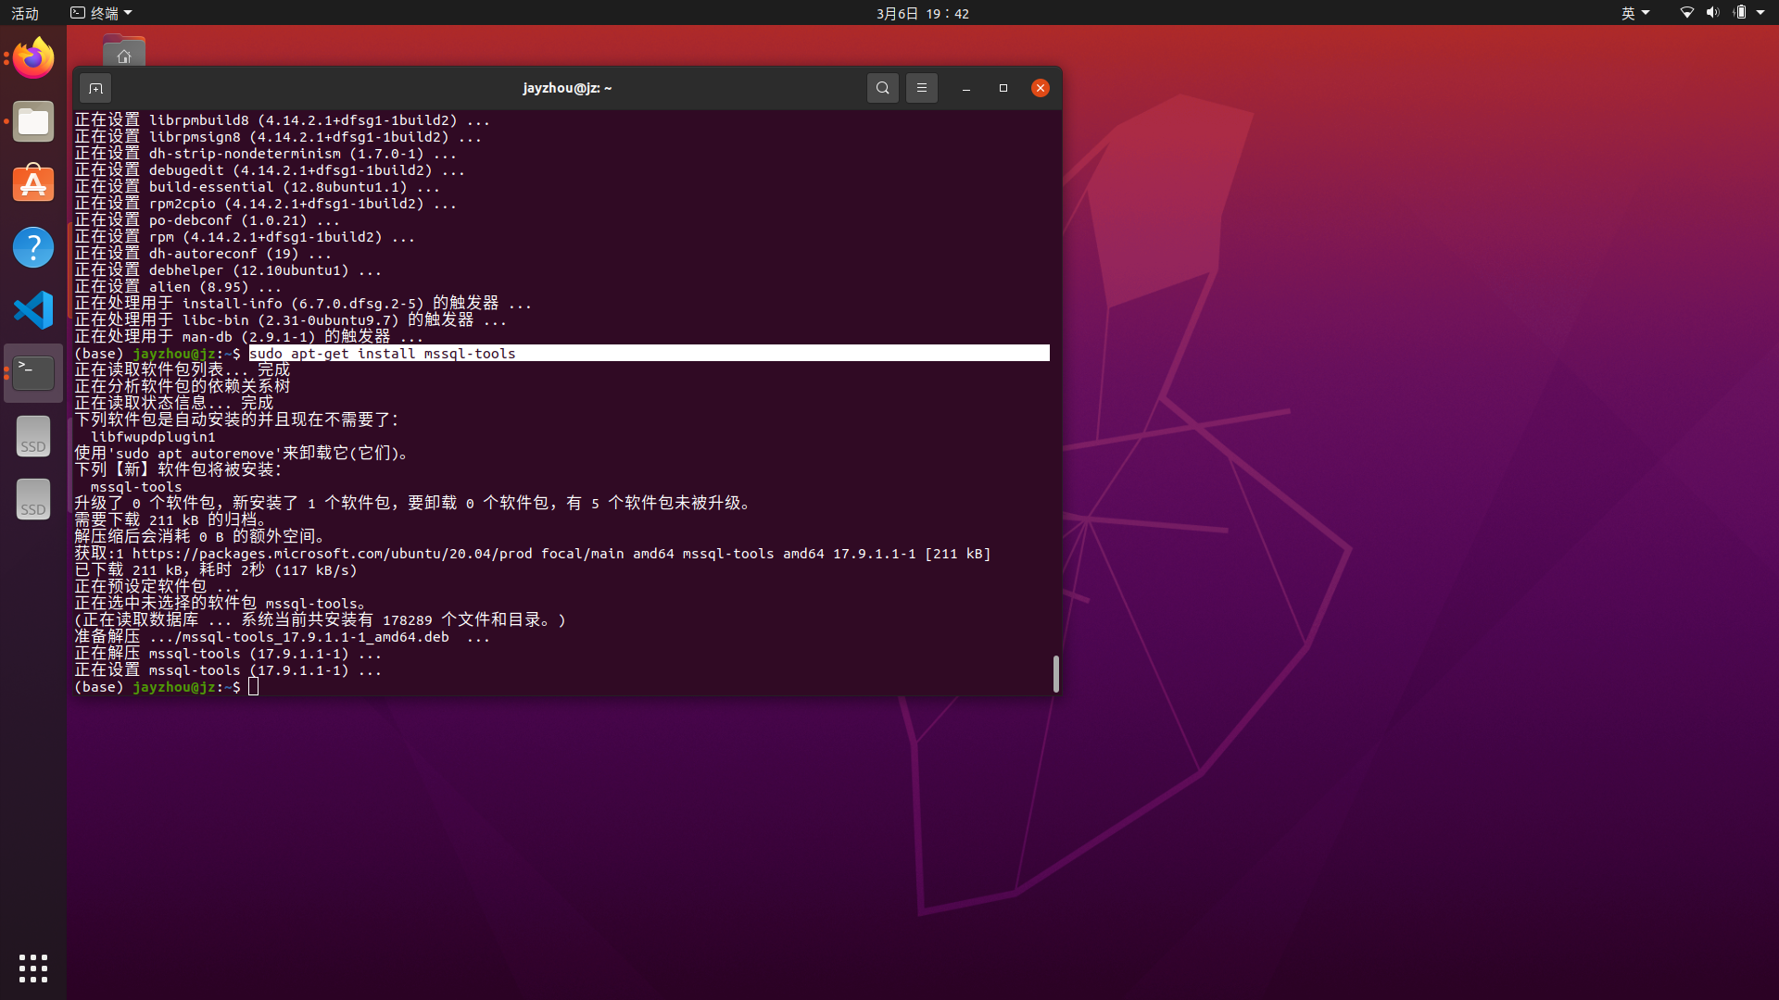Open the input method 英 dropdown
This screenshot has height=1000, width=1779.
coord(1634,12)
